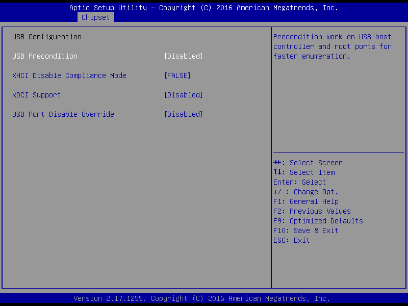408x306 pixels.
Task: Click the USB Precondition help description text
Action: (x=333, y=46)
